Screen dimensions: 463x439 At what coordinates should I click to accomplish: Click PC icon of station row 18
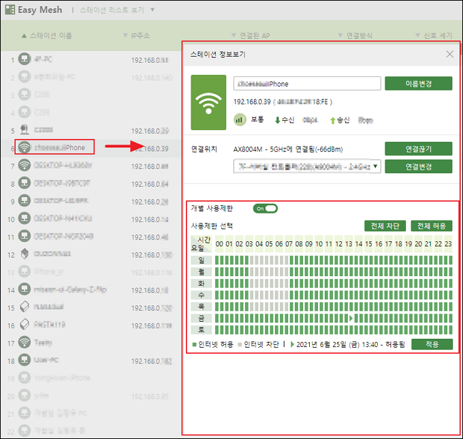pyautogui.click(x=25, y=360)
